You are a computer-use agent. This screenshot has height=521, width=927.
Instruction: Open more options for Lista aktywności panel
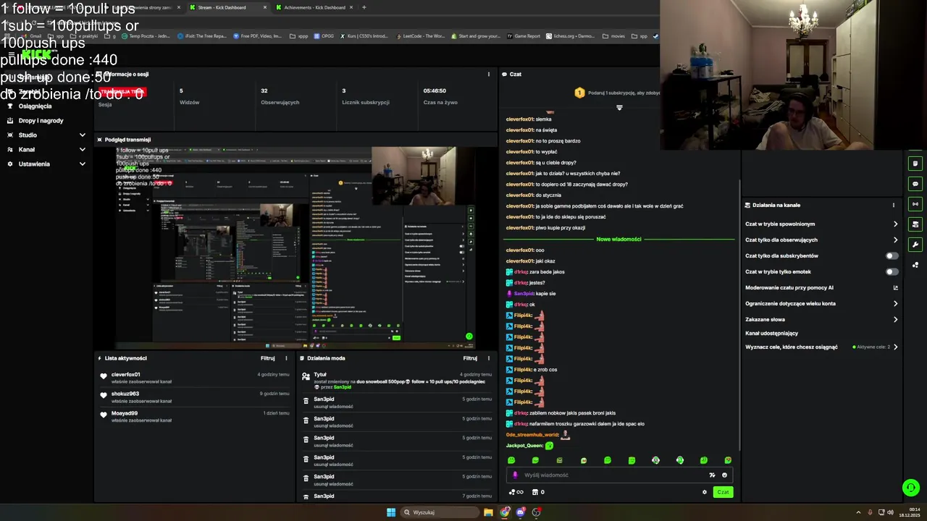(286, 358)
